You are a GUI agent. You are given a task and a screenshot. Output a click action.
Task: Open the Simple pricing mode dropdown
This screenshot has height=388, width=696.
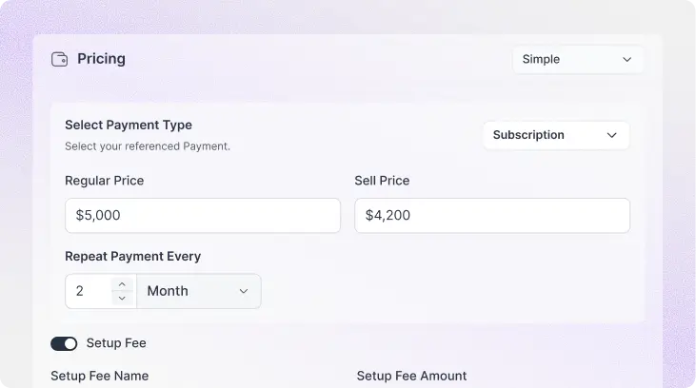click(578, 59)
